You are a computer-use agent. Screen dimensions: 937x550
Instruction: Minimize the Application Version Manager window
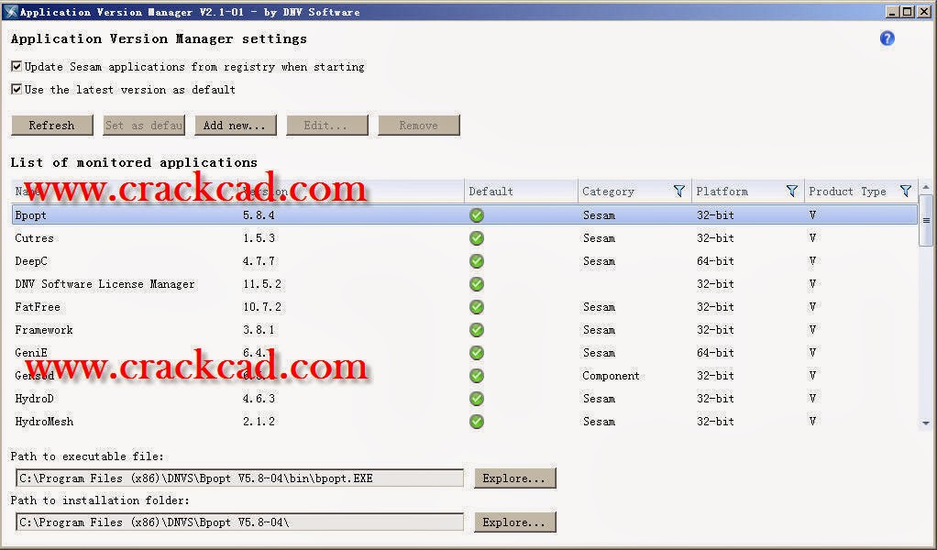[893, 11]
